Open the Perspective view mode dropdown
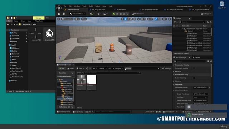 pos(67,19)
